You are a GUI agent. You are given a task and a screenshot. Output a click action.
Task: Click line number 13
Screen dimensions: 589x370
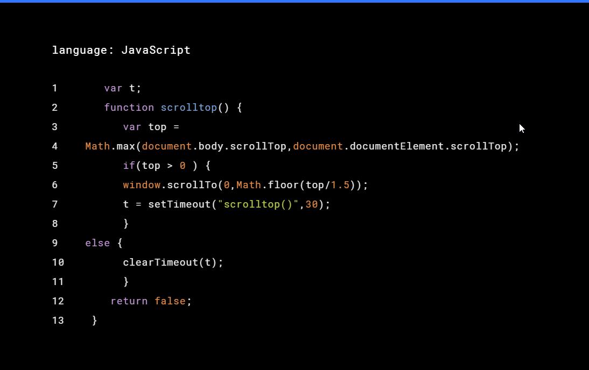[58, 321]
